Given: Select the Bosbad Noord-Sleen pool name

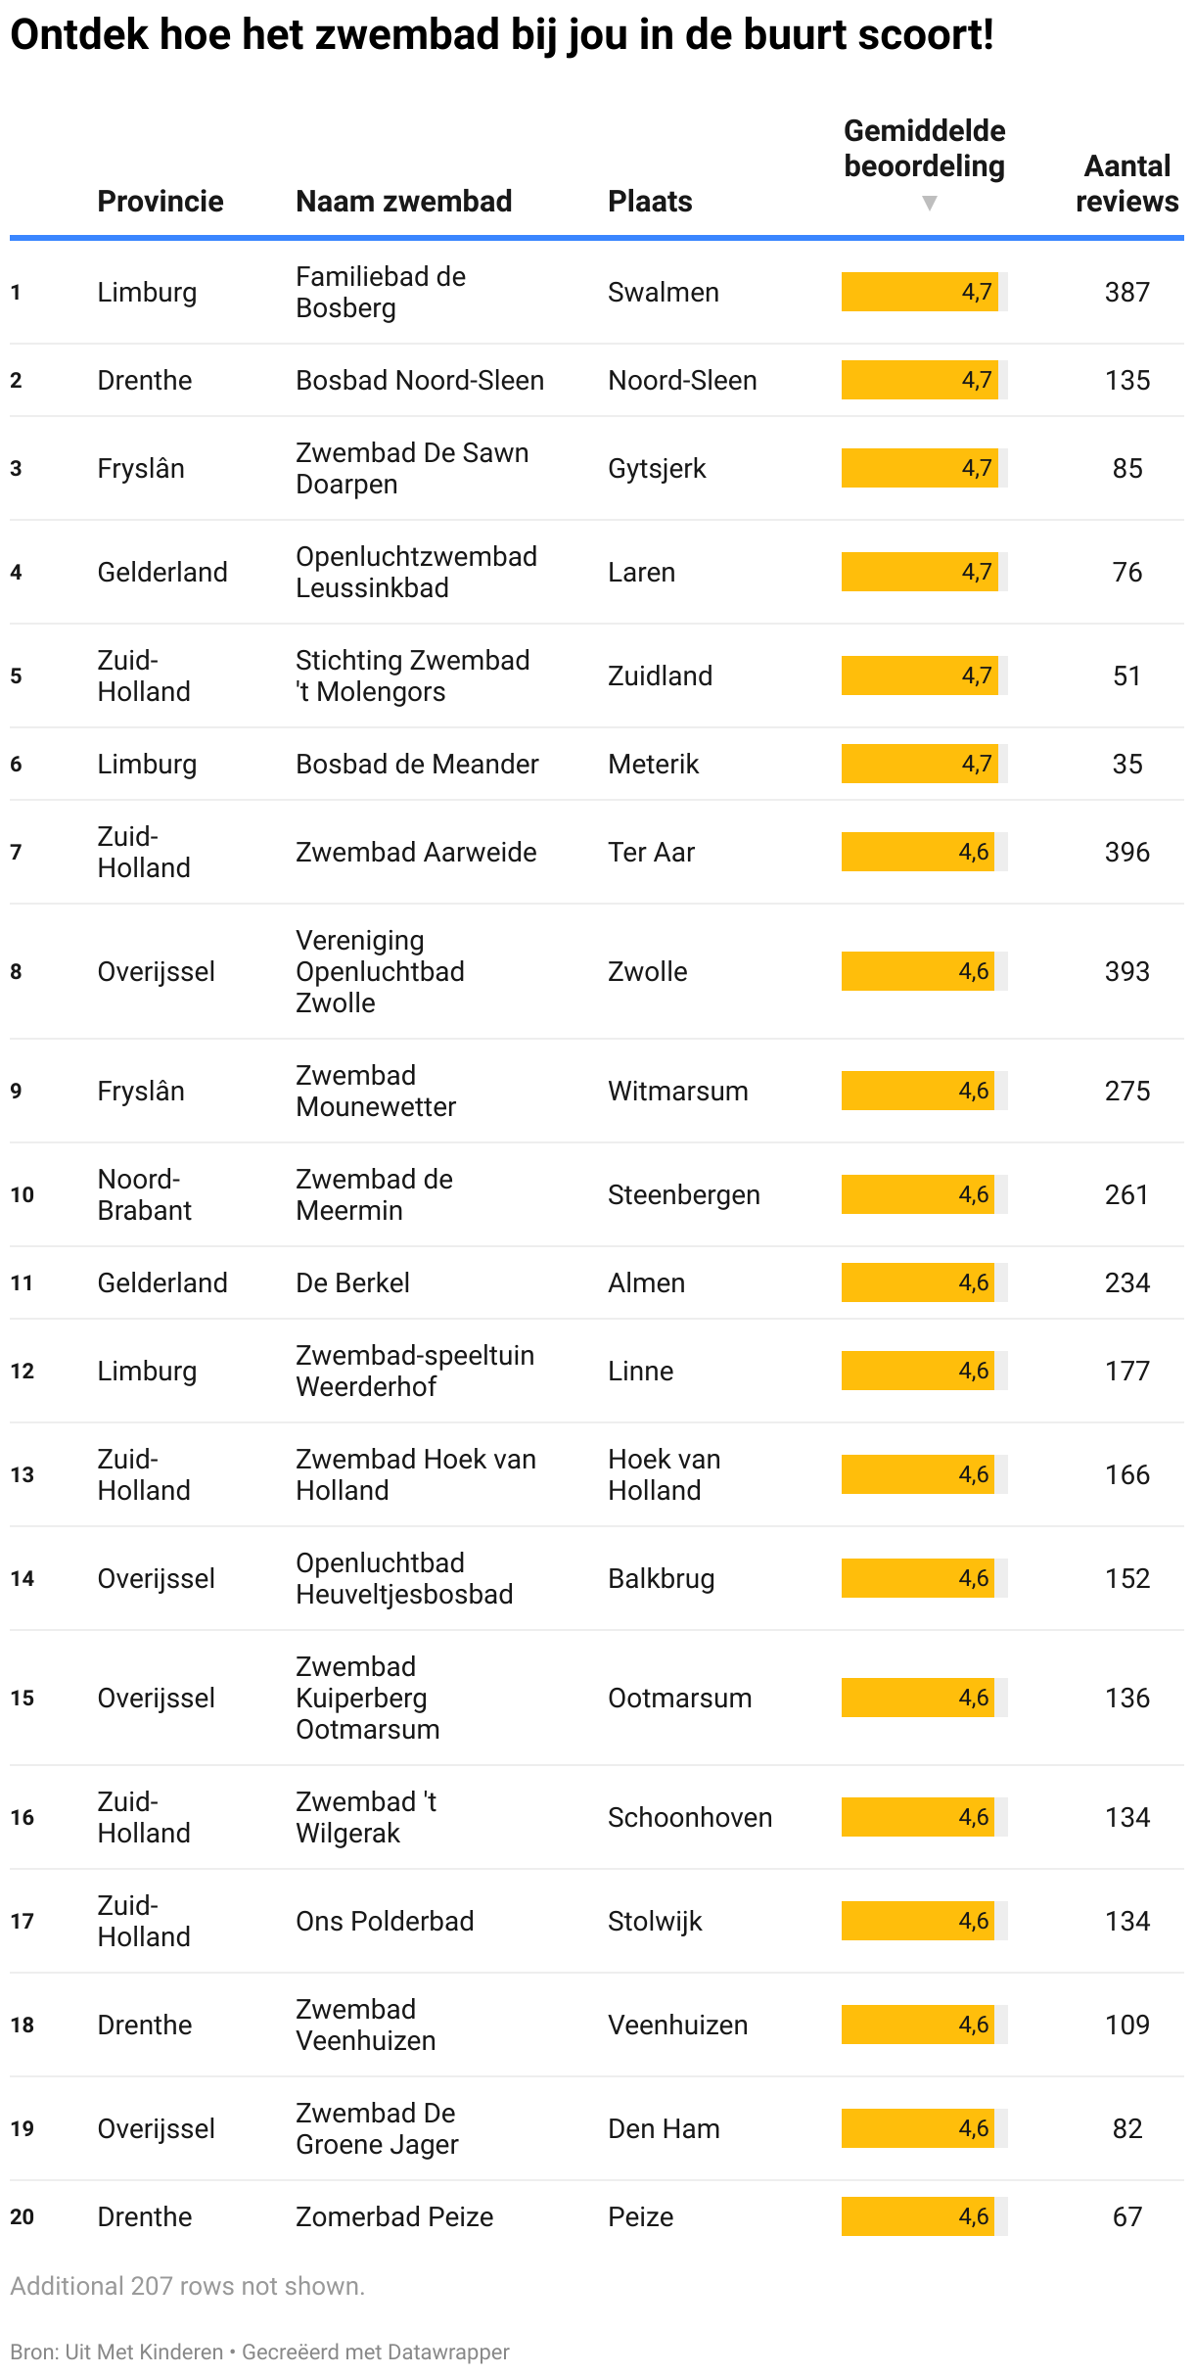Looking at the screenshot, I should click(420, 380).
